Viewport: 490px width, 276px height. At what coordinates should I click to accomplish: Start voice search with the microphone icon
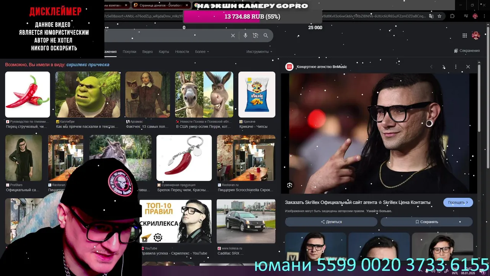245,36
